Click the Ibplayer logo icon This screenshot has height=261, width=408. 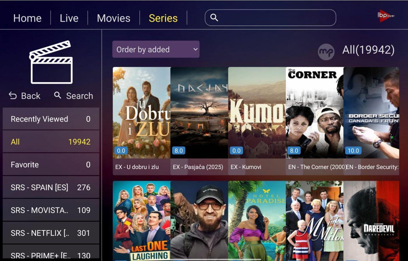(x=386, y=15)
